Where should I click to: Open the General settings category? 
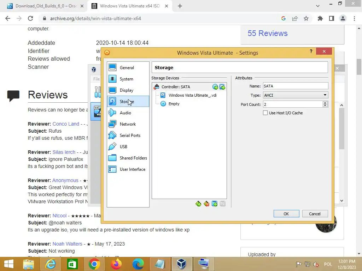coord(128,67)
